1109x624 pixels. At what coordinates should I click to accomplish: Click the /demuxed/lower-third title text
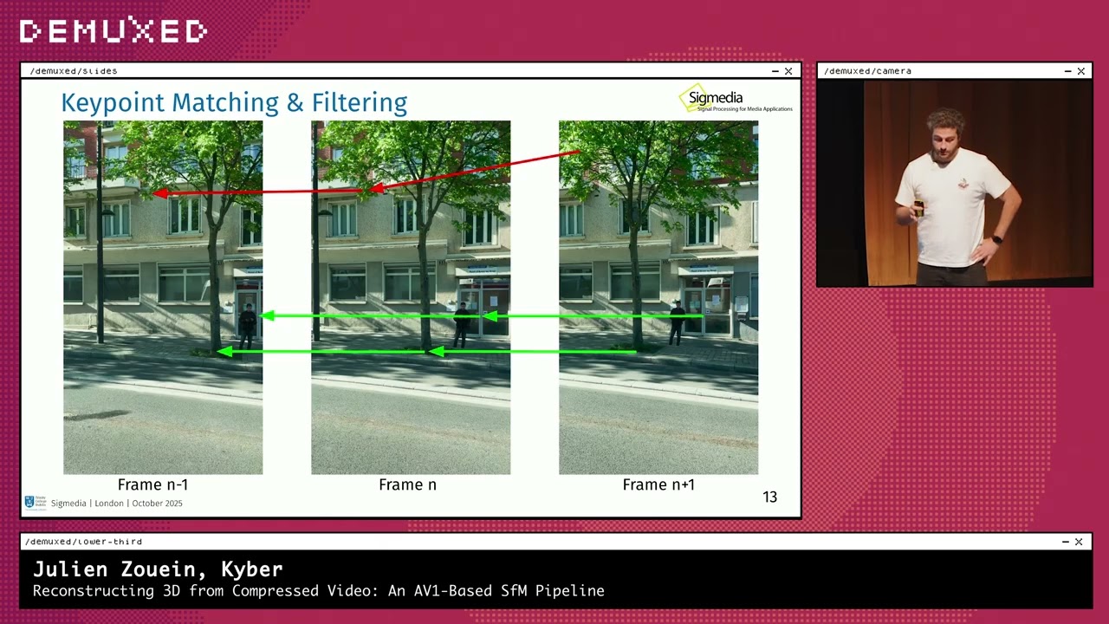[83, 542]
